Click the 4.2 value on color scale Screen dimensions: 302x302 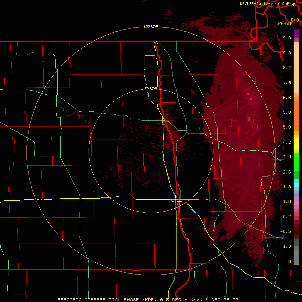(x=287, y=142)
